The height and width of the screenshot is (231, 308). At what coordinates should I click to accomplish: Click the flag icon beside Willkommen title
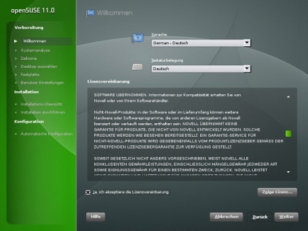point(90,13)
